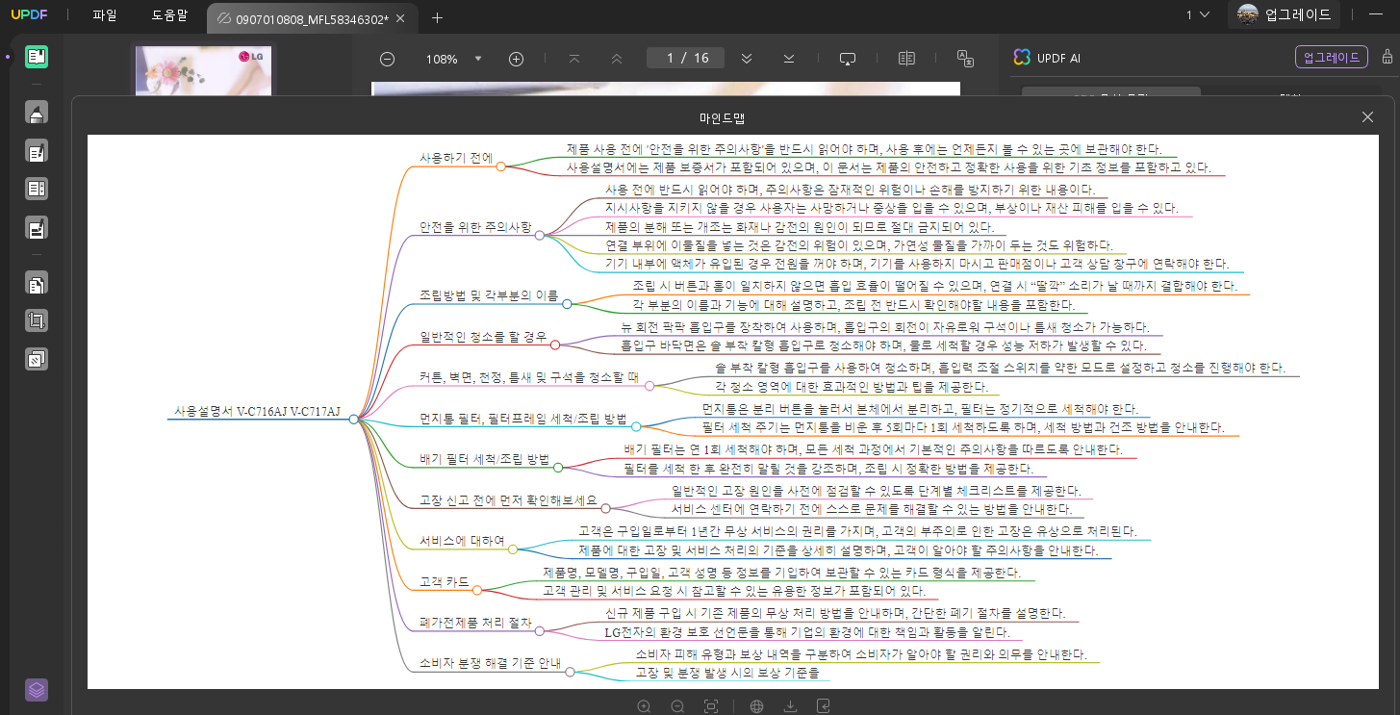The width and height of the screenshot is (1400, 715).
Task: Download the mind map image
Action: pyautogui.click(x=790, y=706)
